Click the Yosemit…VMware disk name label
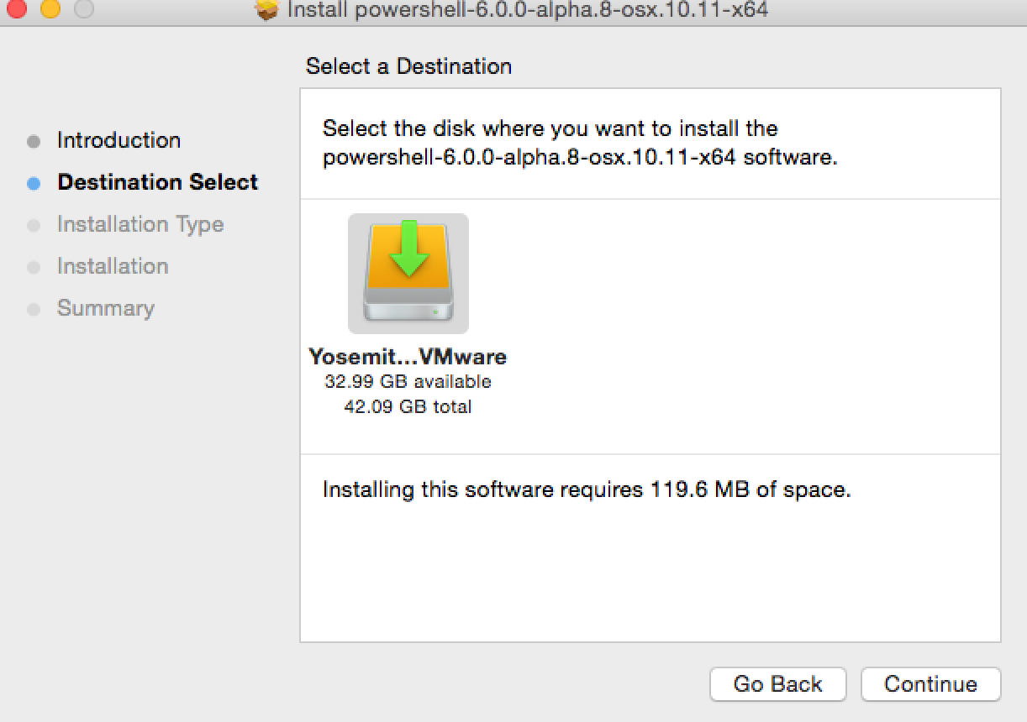 pyautogui.click(x=408, y=357)
